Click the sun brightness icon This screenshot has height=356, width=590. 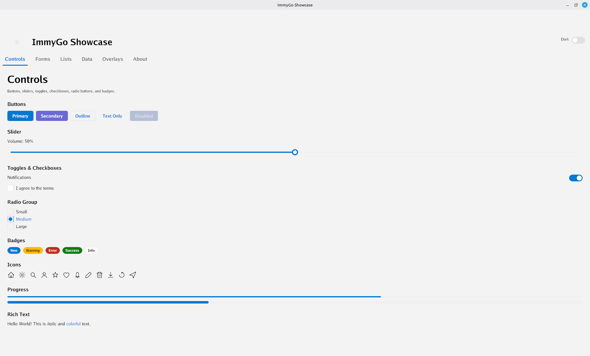22,275
